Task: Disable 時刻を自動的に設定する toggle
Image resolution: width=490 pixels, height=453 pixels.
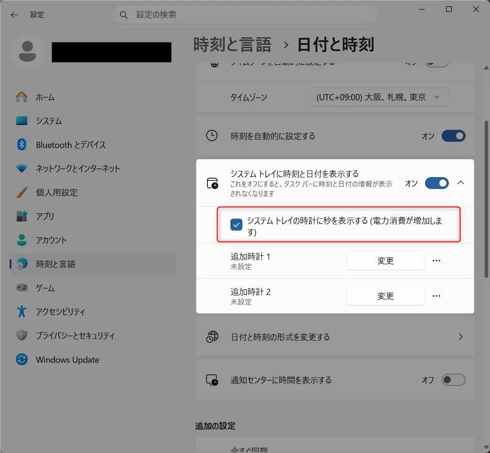Action: pos(453,136)
